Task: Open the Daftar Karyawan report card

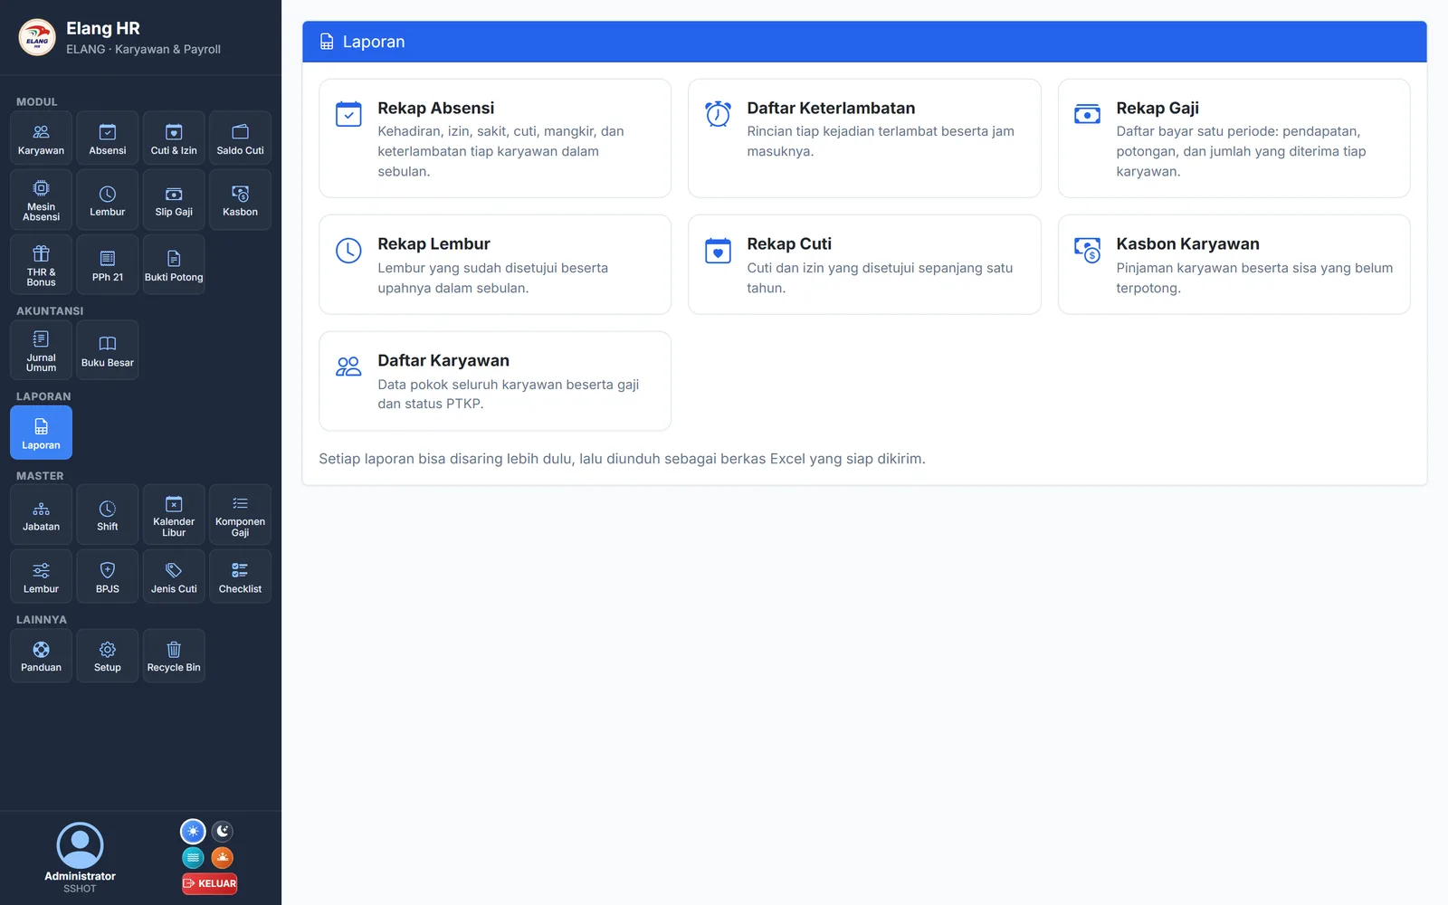Action: coord(495,381)
